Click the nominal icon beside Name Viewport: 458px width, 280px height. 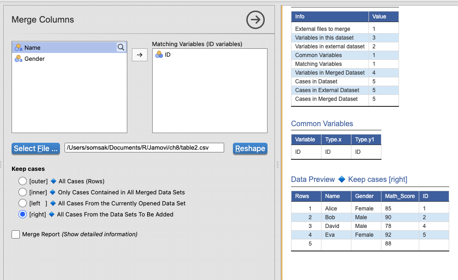pos(18,47)
